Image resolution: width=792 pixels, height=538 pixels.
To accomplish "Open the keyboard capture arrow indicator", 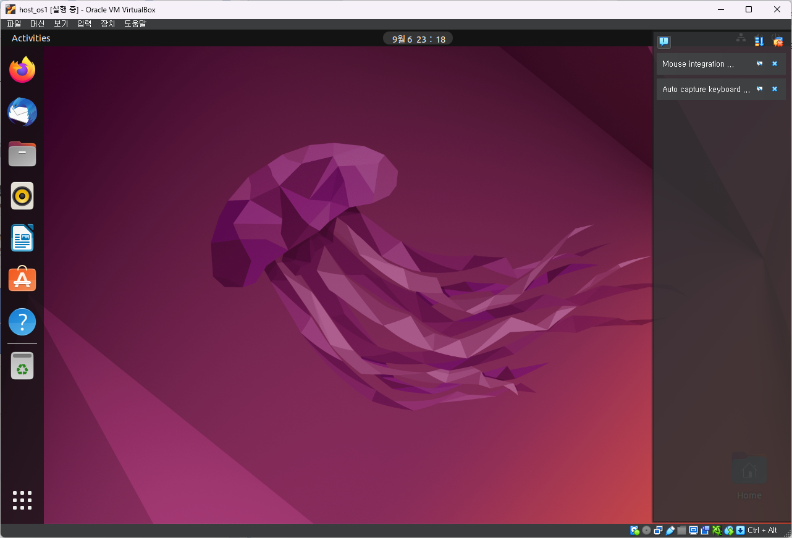I will 740,530.
